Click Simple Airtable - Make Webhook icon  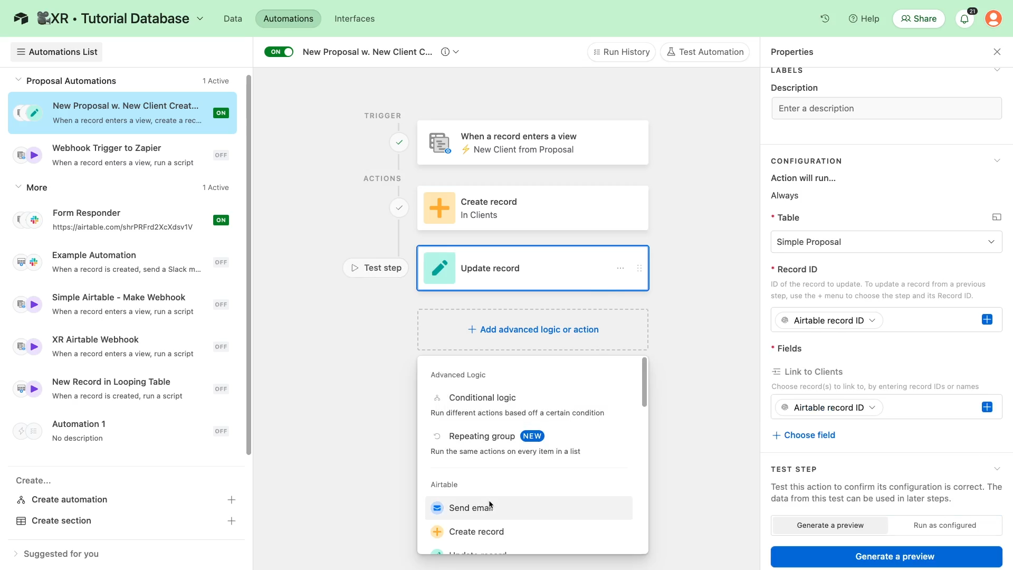[27, 305]
